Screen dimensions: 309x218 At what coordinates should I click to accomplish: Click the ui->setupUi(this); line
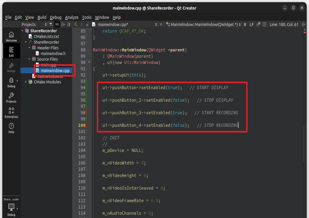(x=124, y=75)
